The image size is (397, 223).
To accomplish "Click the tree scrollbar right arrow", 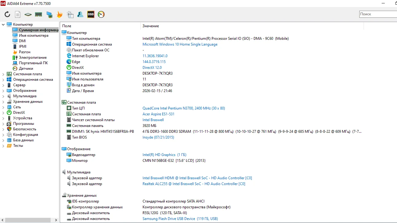I will (x=56, y=220).
